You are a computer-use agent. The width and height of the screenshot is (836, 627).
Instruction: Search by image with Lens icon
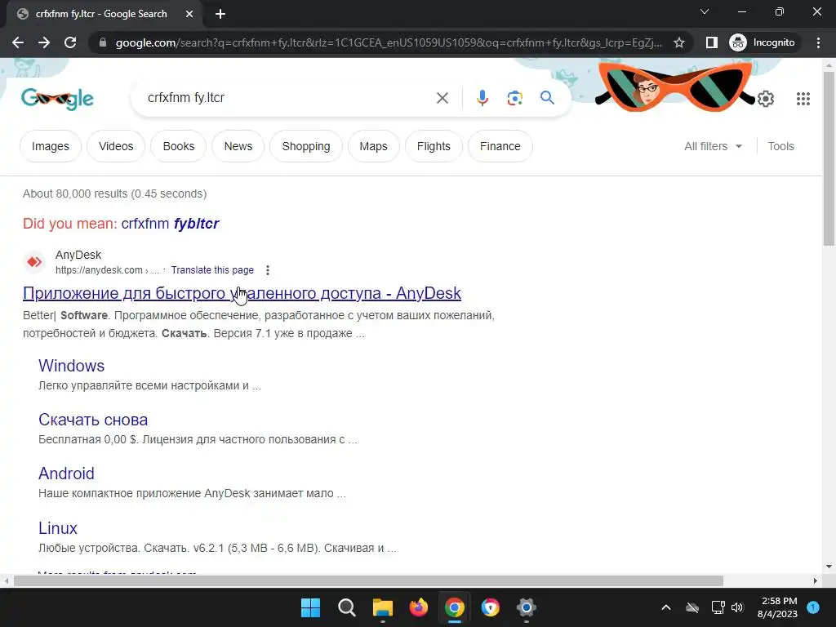[x=514, y=98]
